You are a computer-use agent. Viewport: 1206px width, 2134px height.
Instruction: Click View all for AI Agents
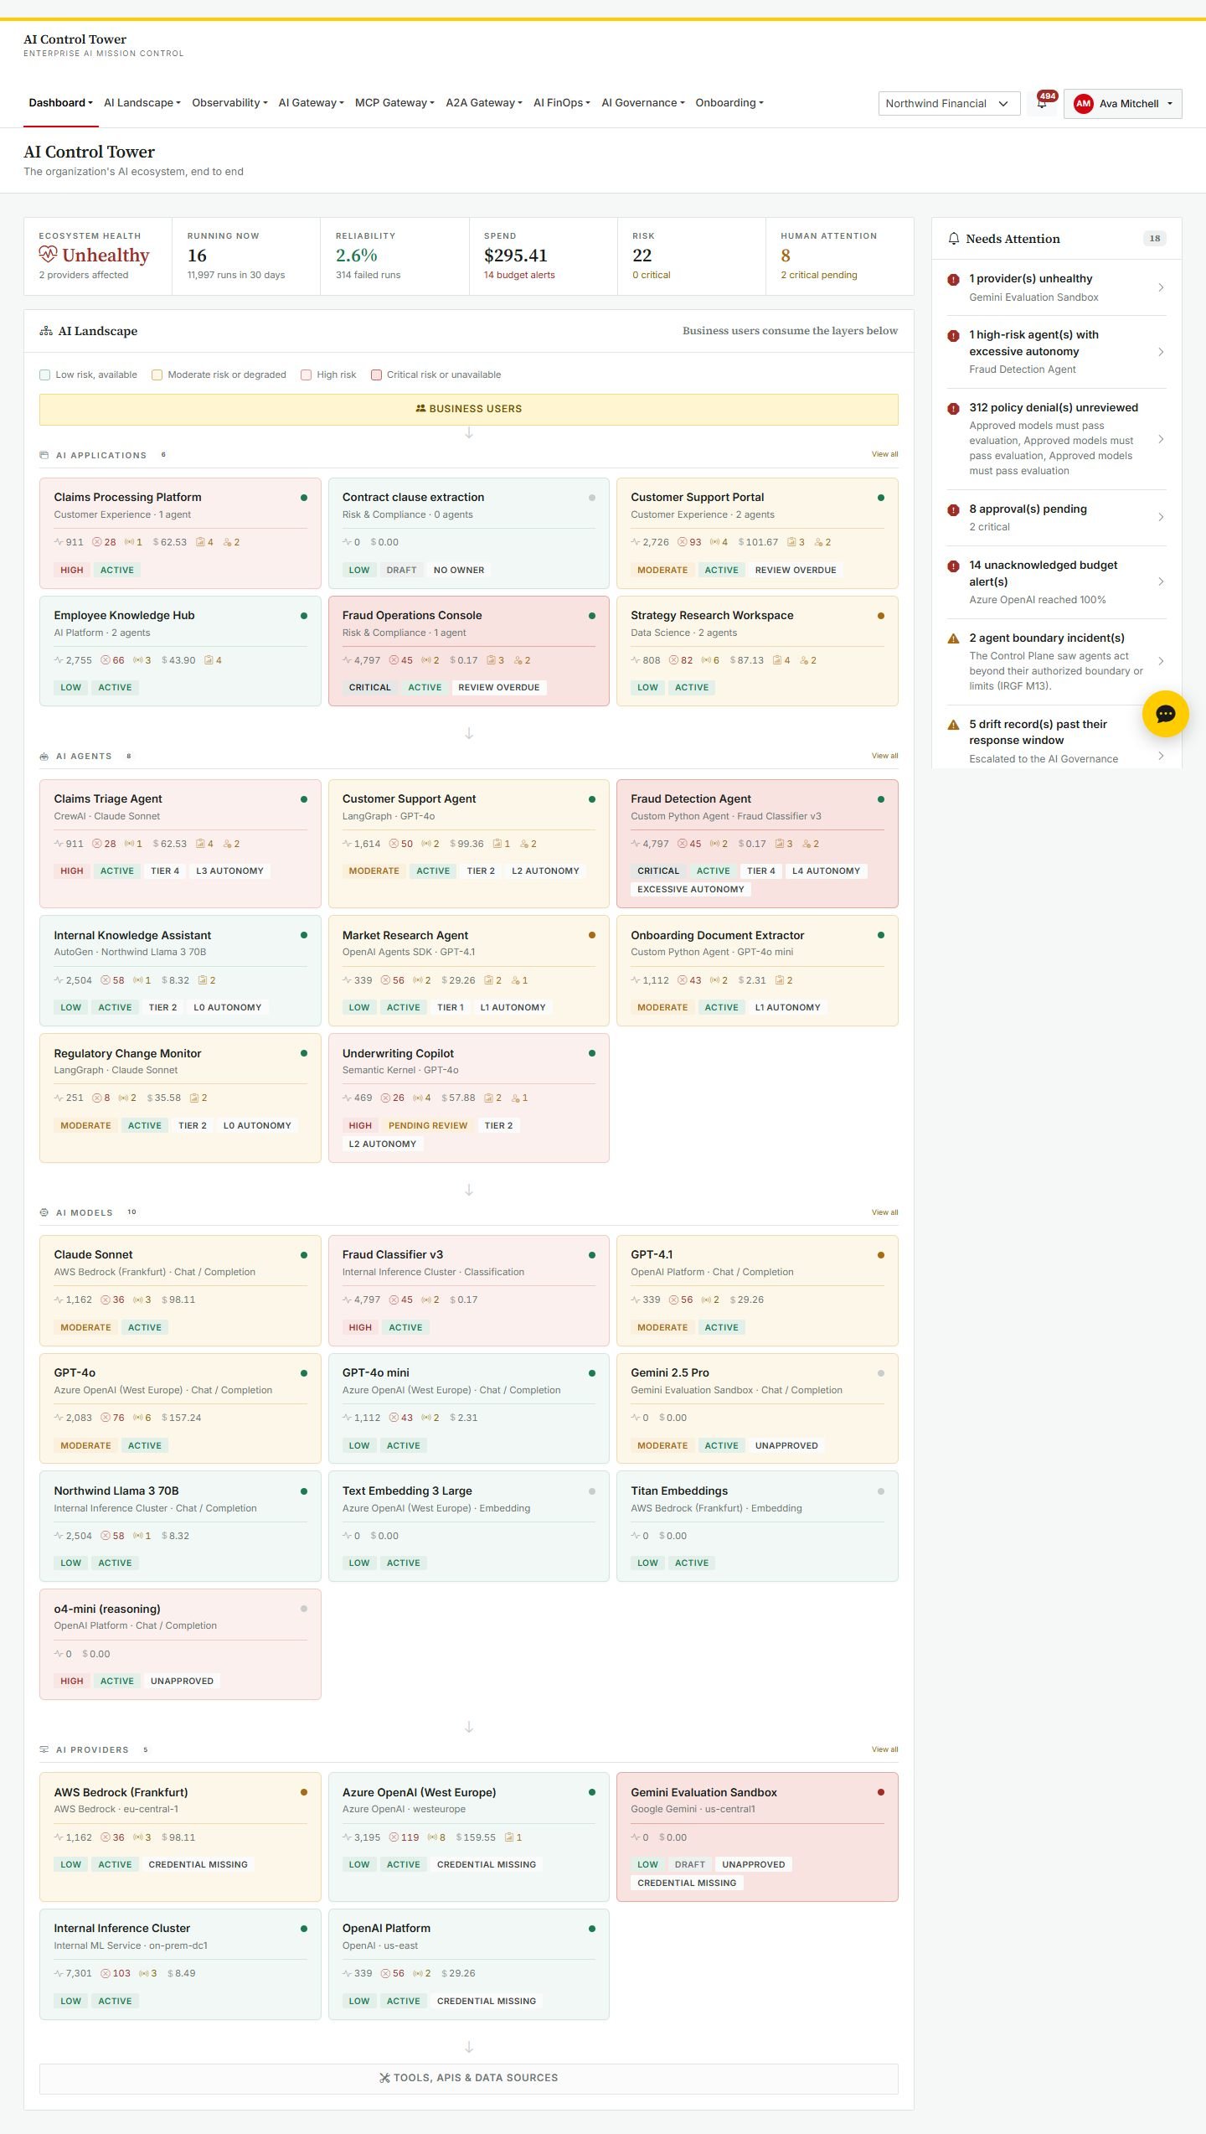pyautogui.click(x=884, y=756)
